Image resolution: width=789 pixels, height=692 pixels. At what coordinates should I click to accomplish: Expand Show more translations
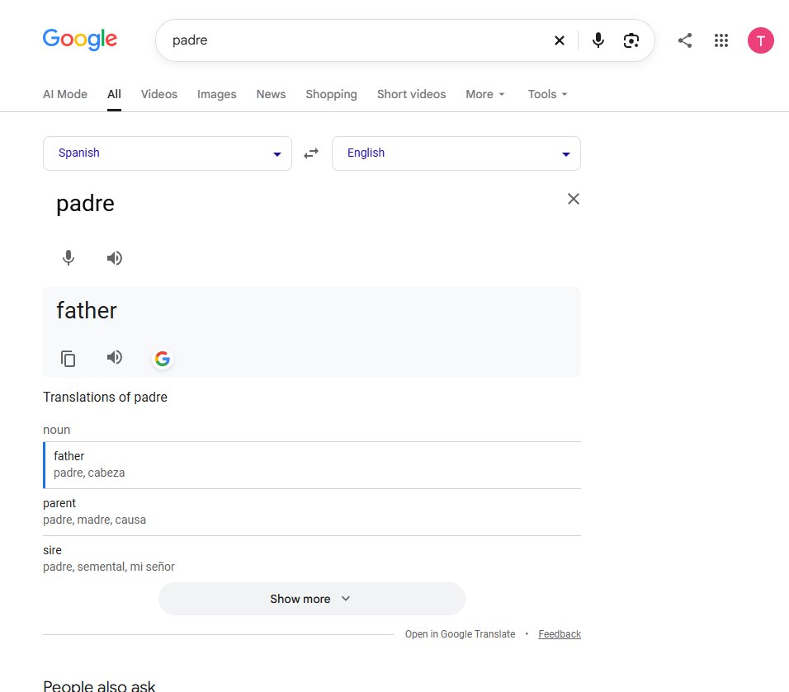click(x=311, y=599)
